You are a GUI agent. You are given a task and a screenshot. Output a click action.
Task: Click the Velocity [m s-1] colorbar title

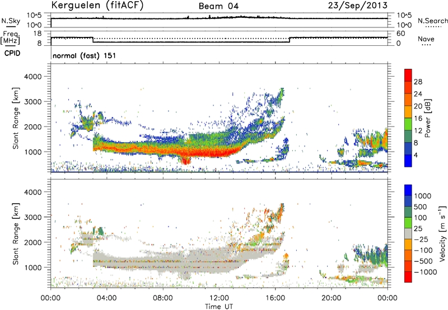pyautogui.click(x=442, y=233)
